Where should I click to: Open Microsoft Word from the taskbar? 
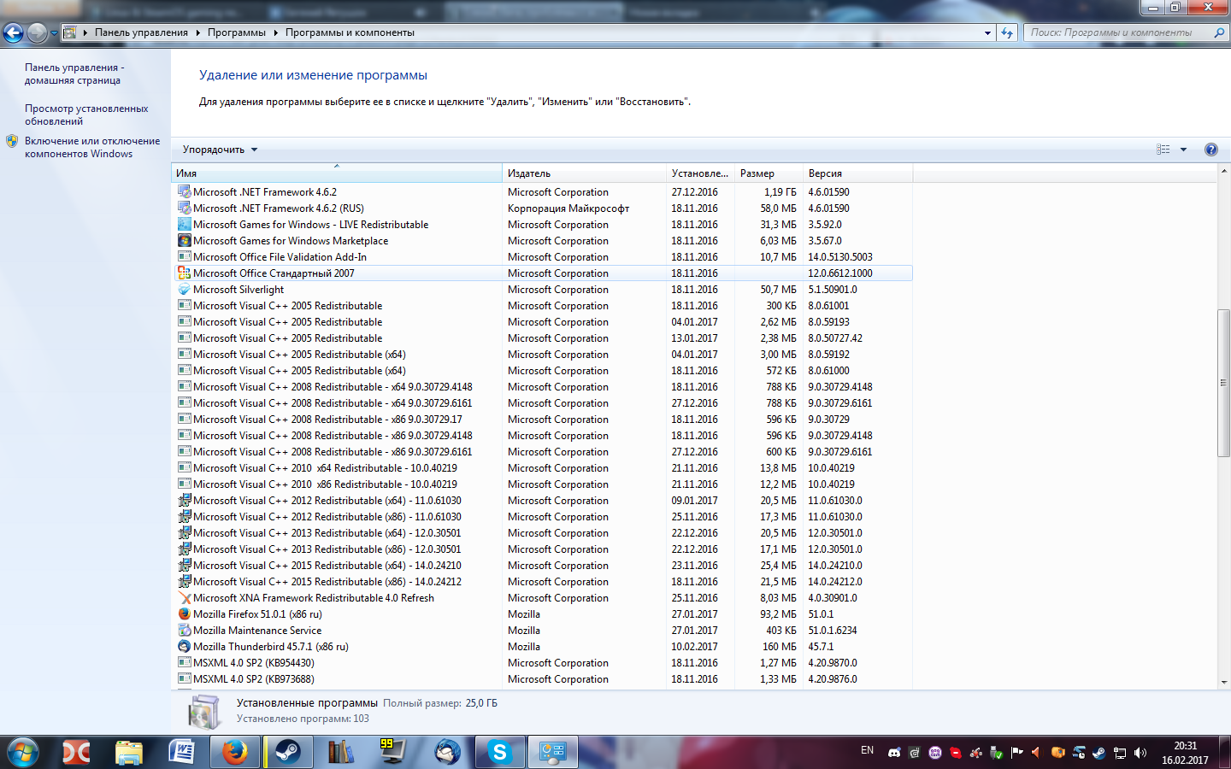pos(181,752)
